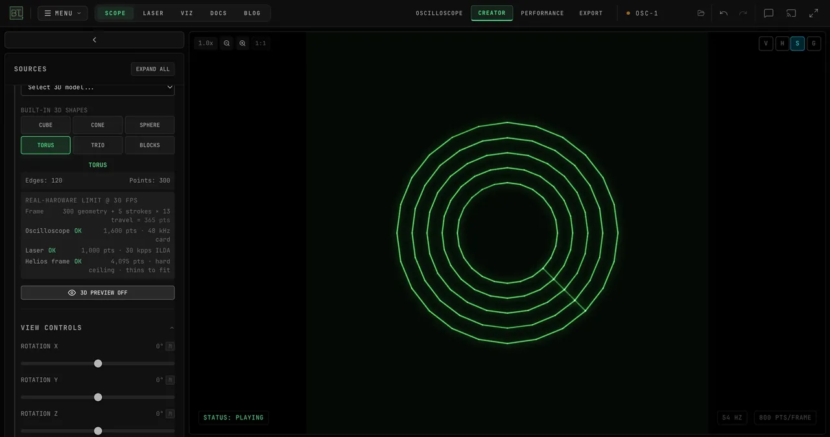Screen dimensions: 830x437
Task: Choose the SPHERE built-in shape
Action: (150, 125)
